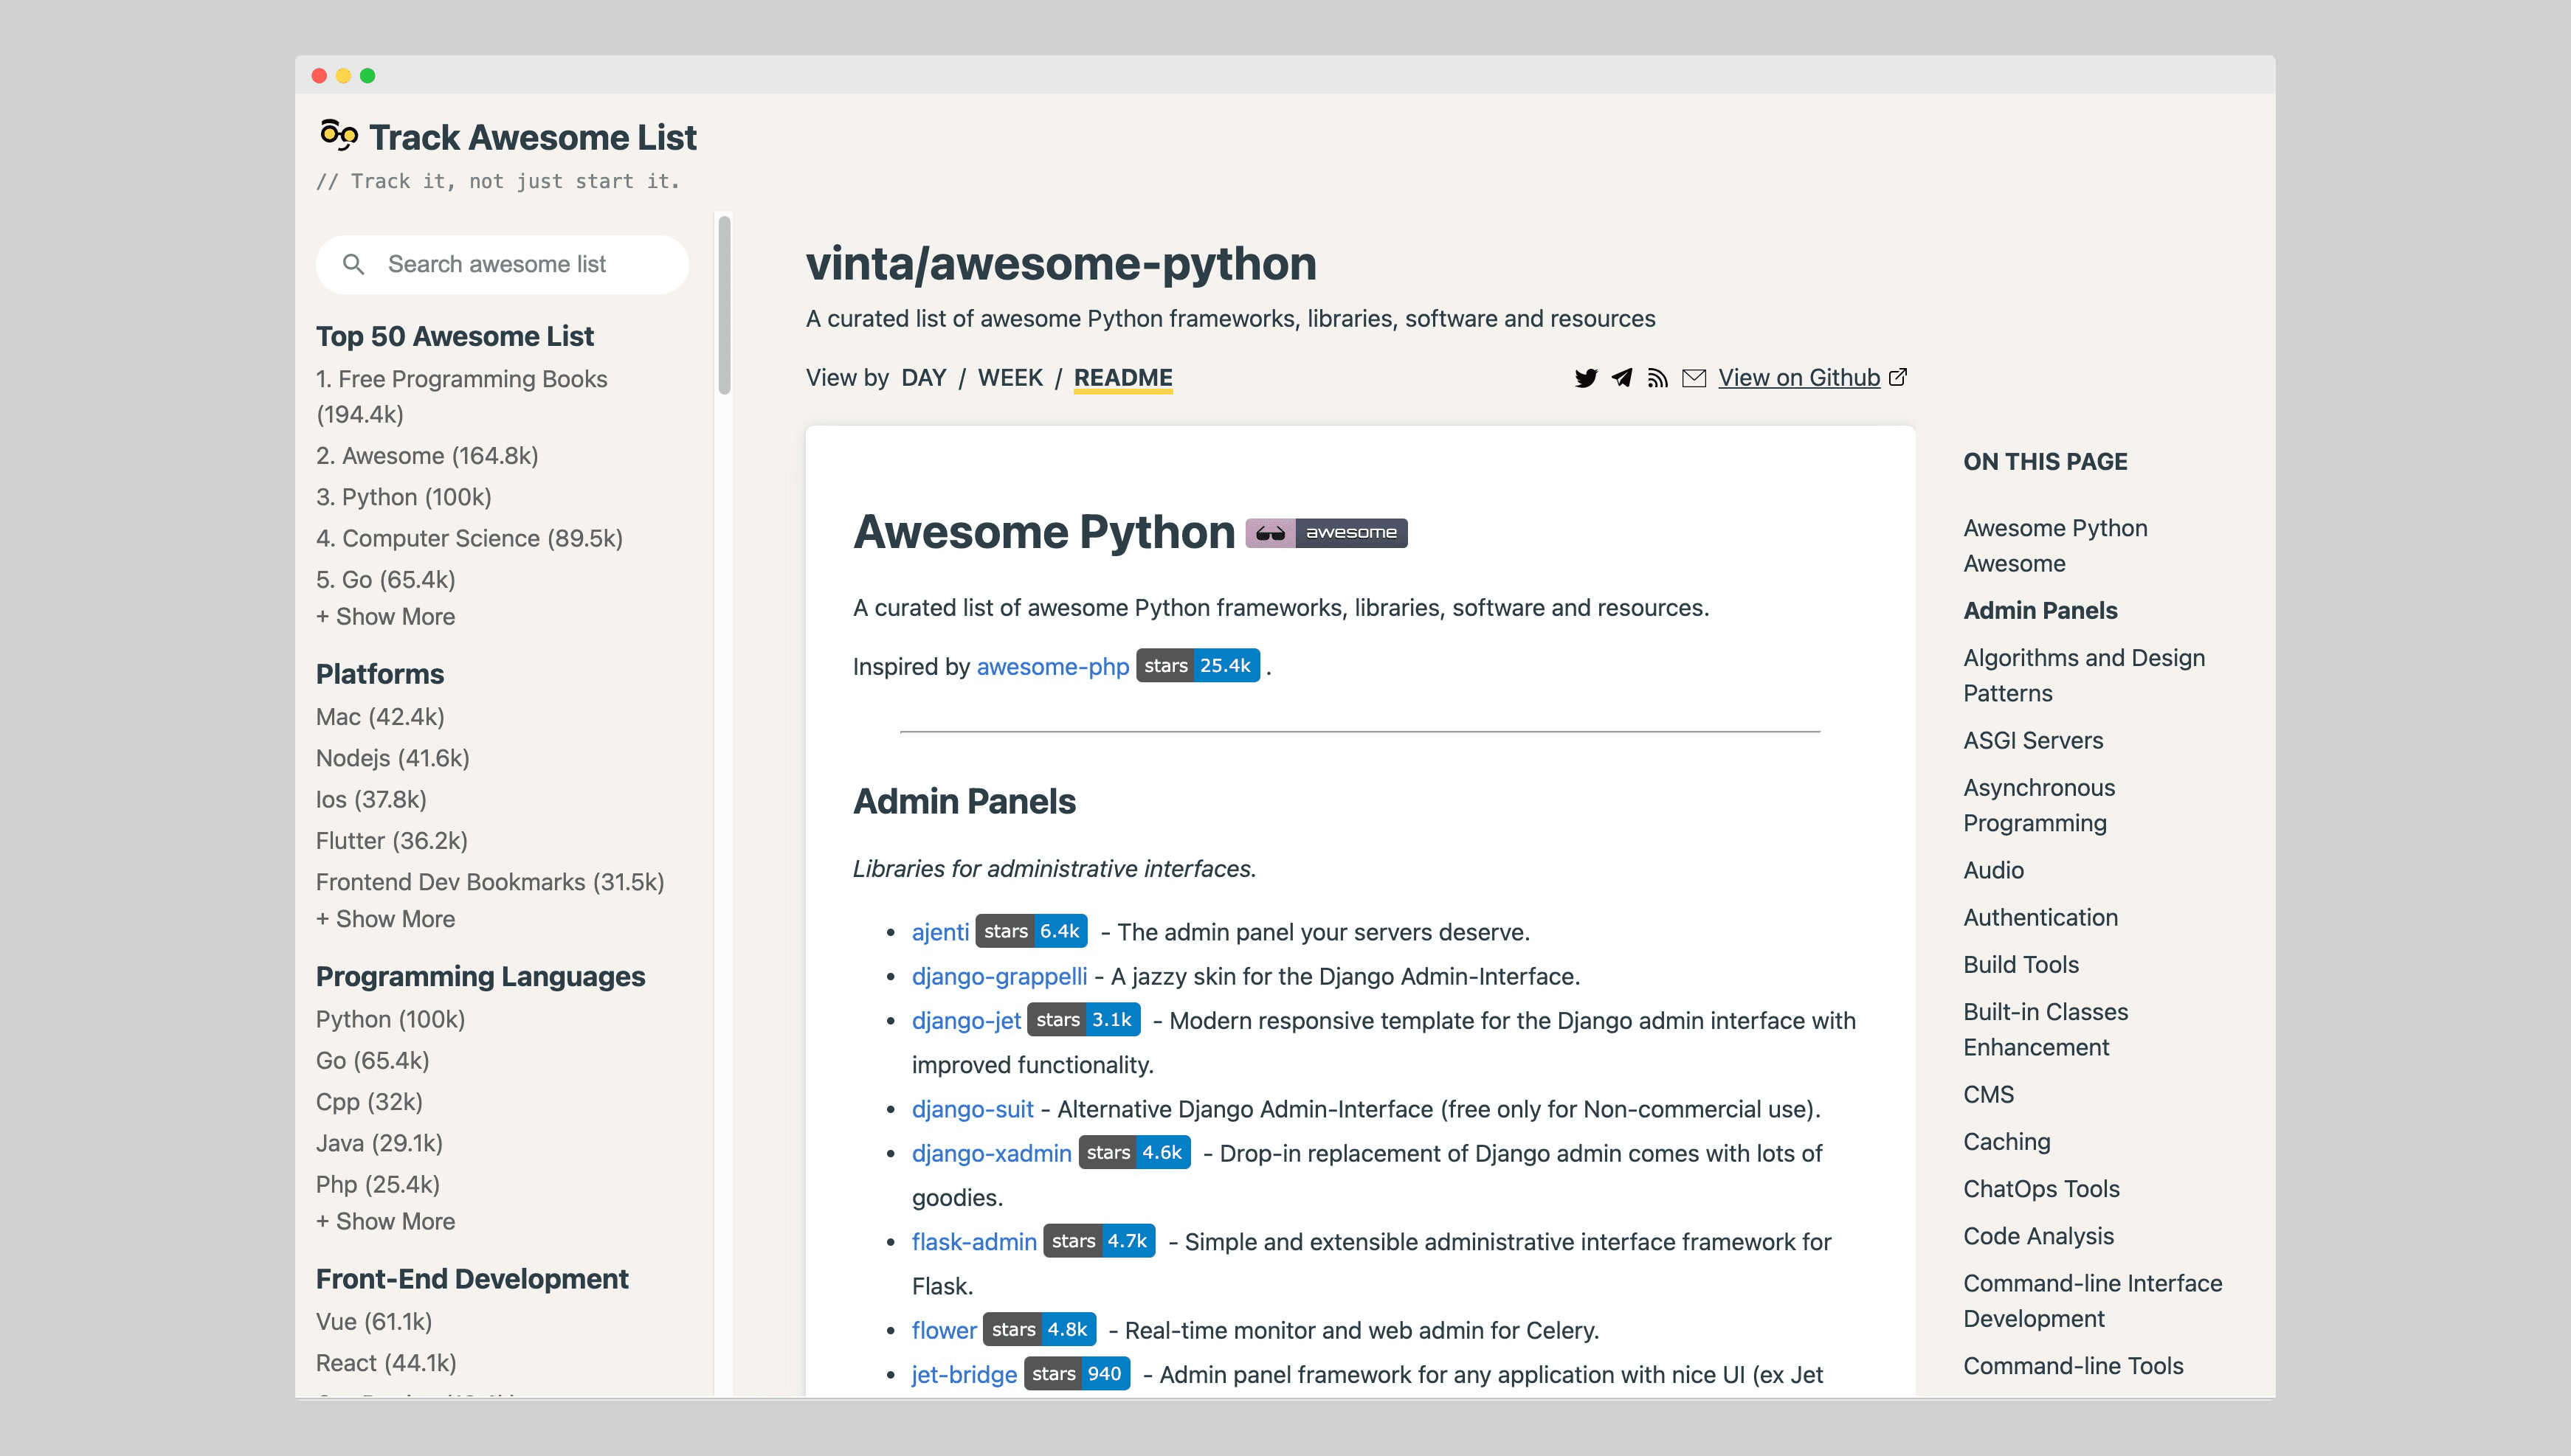
Task: Click the Track Awesome List logo icon
Action: tap(338, 135)
